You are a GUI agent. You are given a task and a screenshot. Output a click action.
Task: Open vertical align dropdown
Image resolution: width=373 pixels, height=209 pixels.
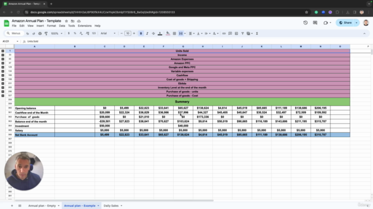199,34
